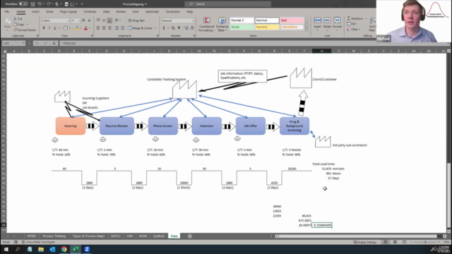This screenshot has width=452, height=254.
Task: Click the Decrease Indent icon
Action: coord(117,28)
